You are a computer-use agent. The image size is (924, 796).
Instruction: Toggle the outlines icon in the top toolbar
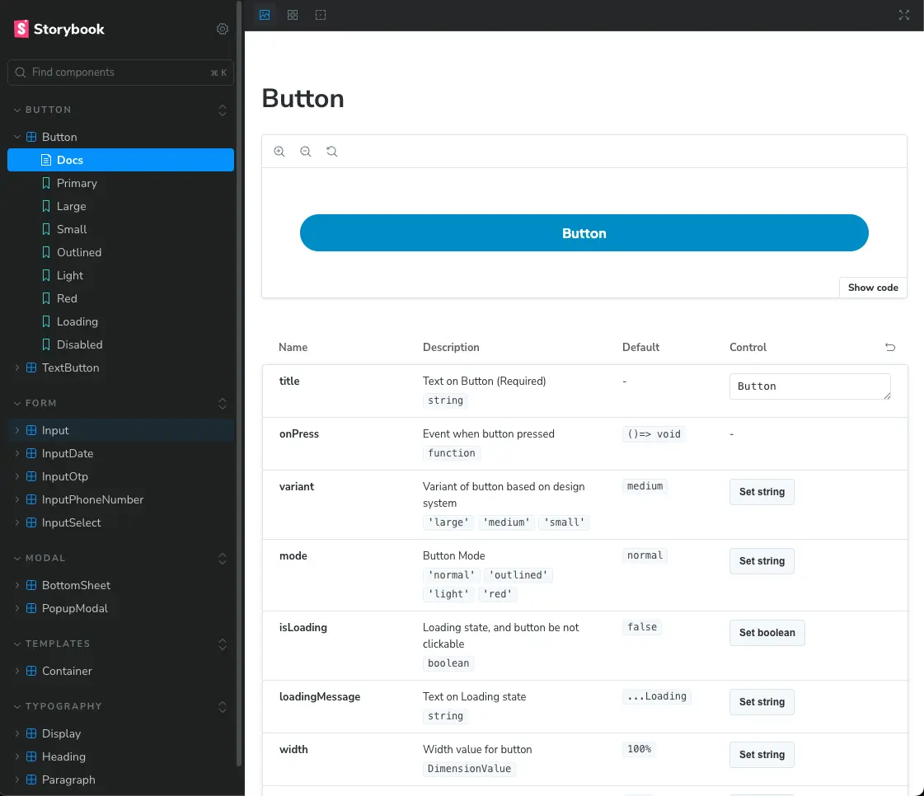coord(321,15)
